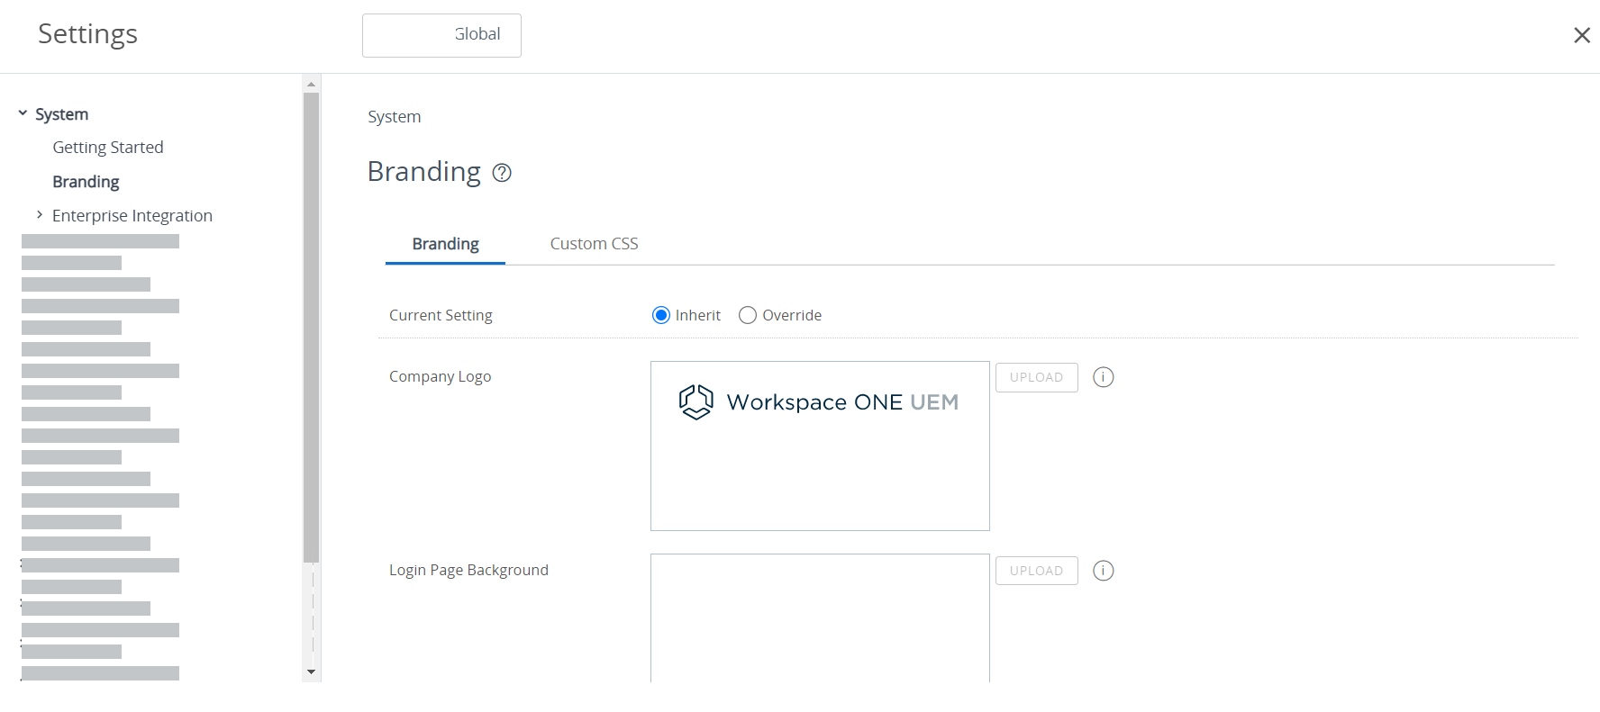
Task: Open the Branding help question mark icon
Action: click(502, 173)
